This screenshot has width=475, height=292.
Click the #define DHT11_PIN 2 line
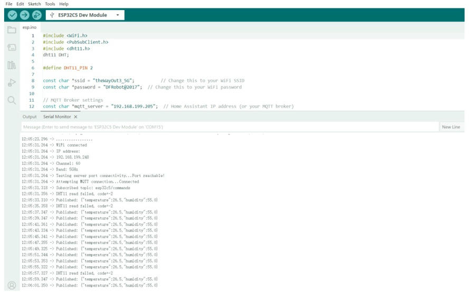point(68,68)
